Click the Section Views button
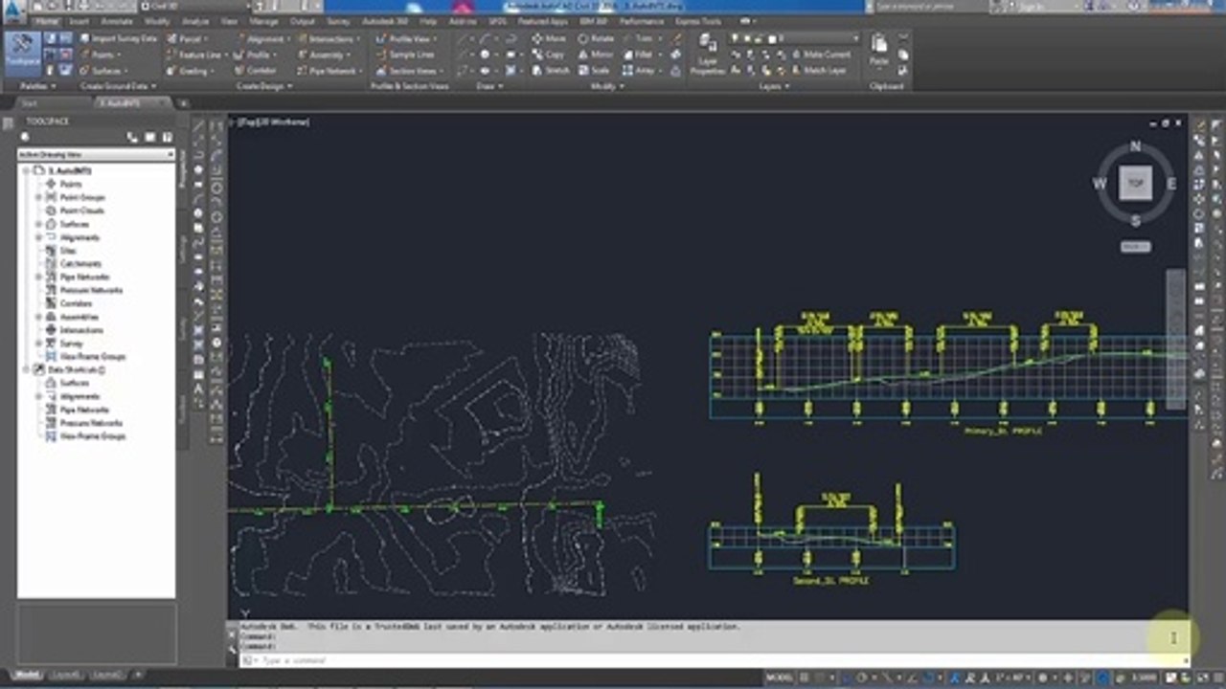 409,71
